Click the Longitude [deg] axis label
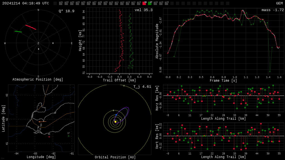This screenshot has height=160, width=285. pyautogui.click(x=41, y=157)
